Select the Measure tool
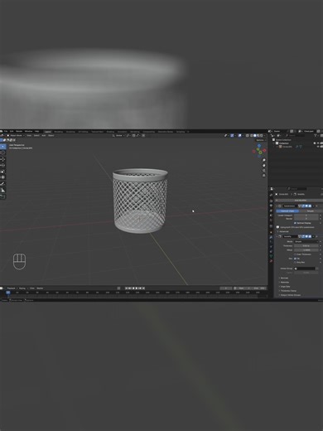 [x=2, y=190]
